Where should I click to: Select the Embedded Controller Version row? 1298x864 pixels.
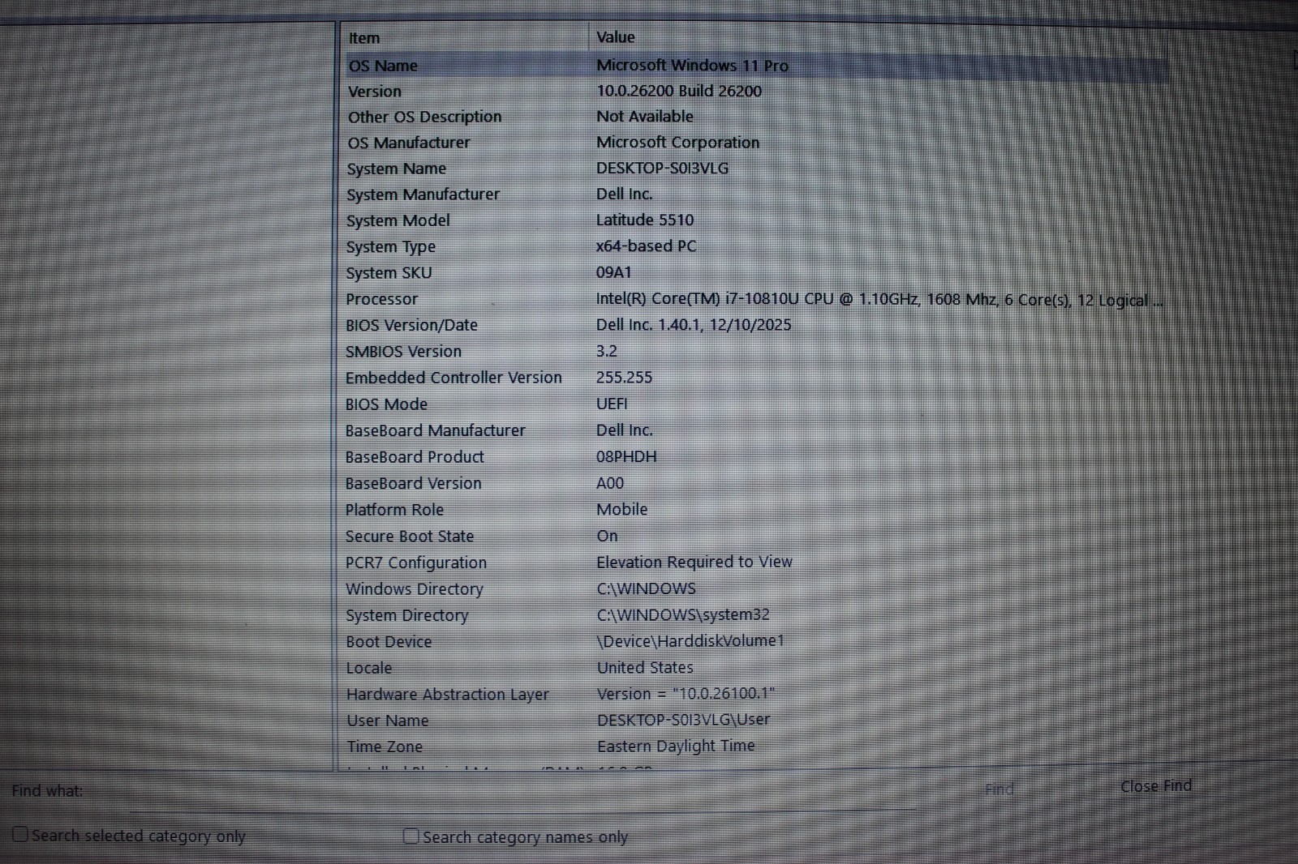pos(756,378)
